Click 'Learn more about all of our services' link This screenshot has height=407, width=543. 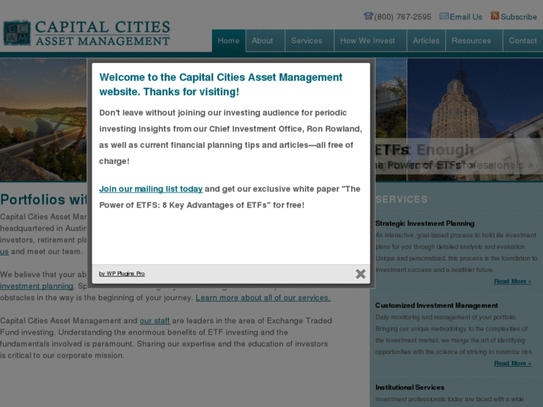point(263,298)
